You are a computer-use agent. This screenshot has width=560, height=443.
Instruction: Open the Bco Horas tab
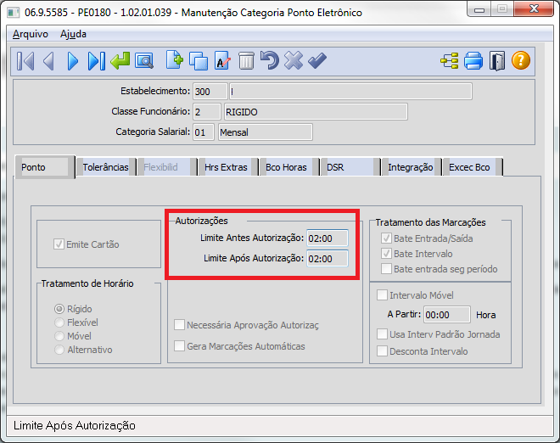coord(289,167)
